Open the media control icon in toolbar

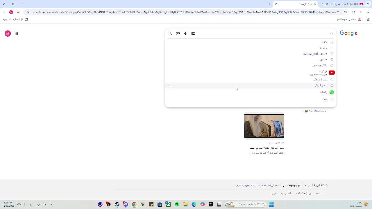pos(18,12)
